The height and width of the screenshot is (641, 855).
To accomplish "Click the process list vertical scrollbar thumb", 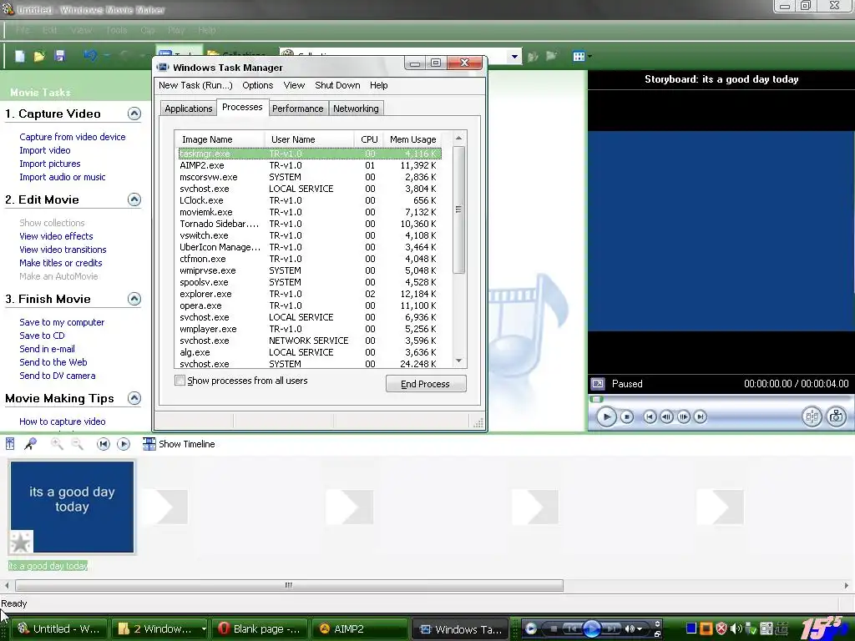I will (458, 209).
